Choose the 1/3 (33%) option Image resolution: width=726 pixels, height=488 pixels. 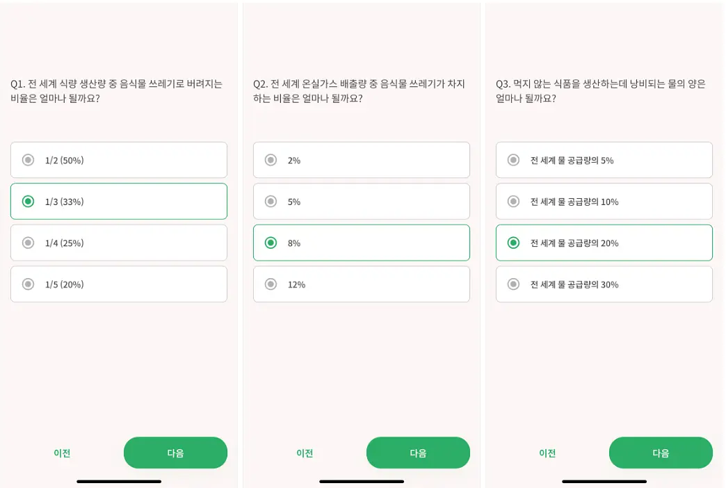[118, 202]
